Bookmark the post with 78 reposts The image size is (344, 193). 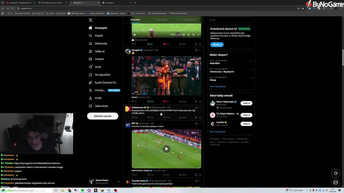pos(196,44)
